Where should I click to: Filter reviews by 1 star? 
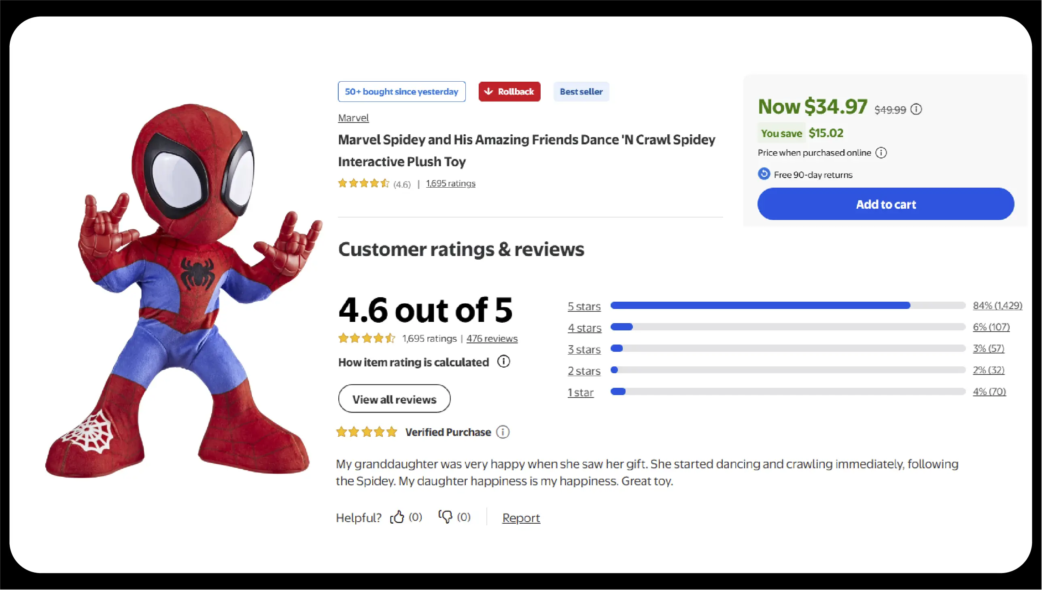(x=580, y=392)
